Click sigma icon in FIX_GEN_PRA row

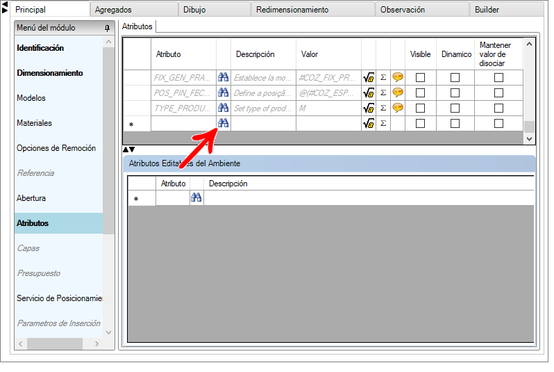[383, 77]
